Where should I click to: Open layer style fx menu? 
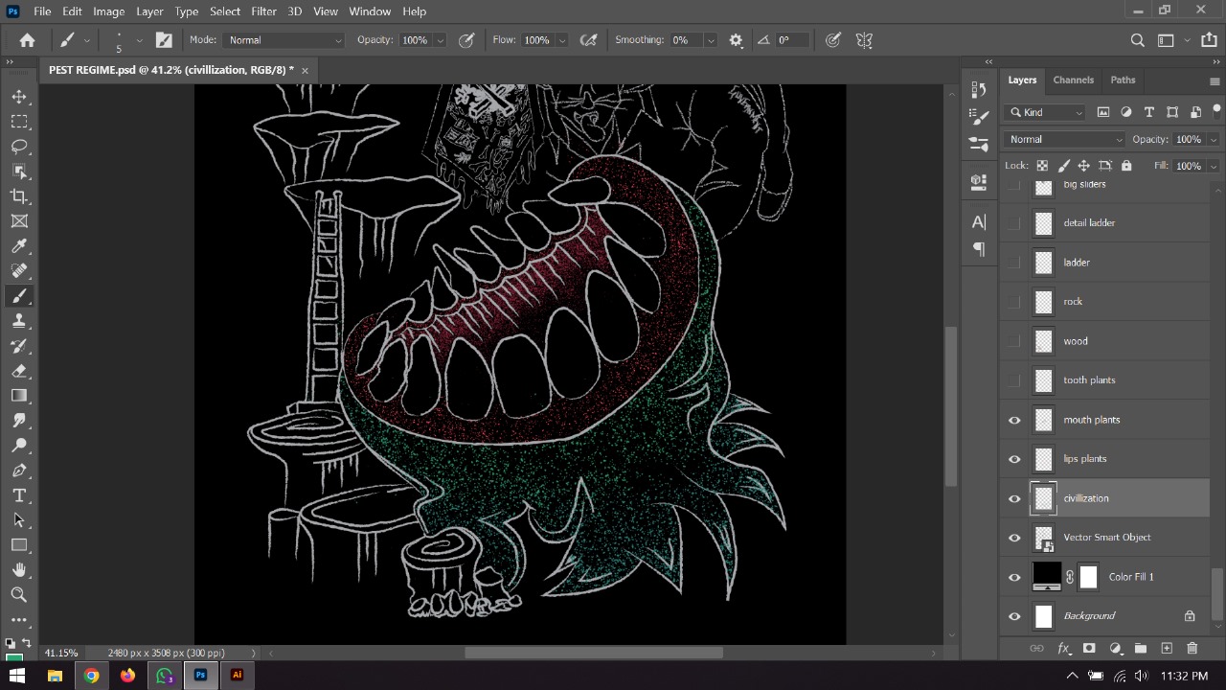pos(1063,649)
